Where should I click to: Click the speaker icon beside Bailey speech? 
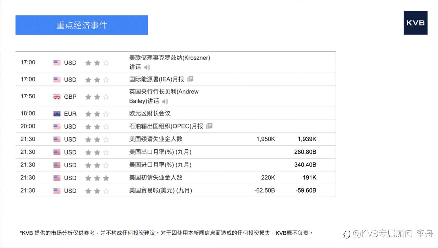[165, 101]
